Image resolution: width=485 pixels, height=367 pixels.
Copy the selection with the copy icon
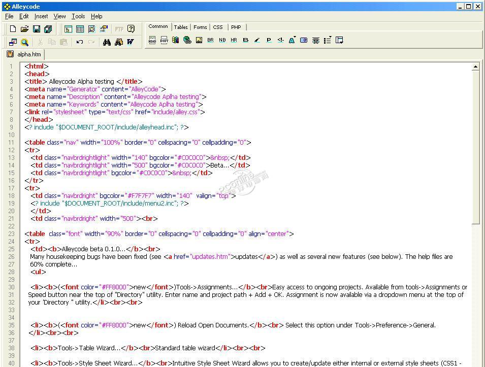click(52, 42)
